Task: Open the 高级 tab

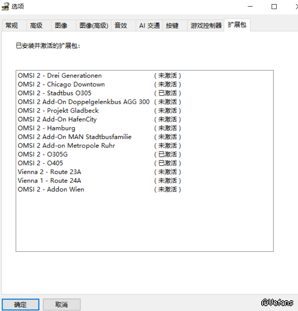Action: pos(39,26)
